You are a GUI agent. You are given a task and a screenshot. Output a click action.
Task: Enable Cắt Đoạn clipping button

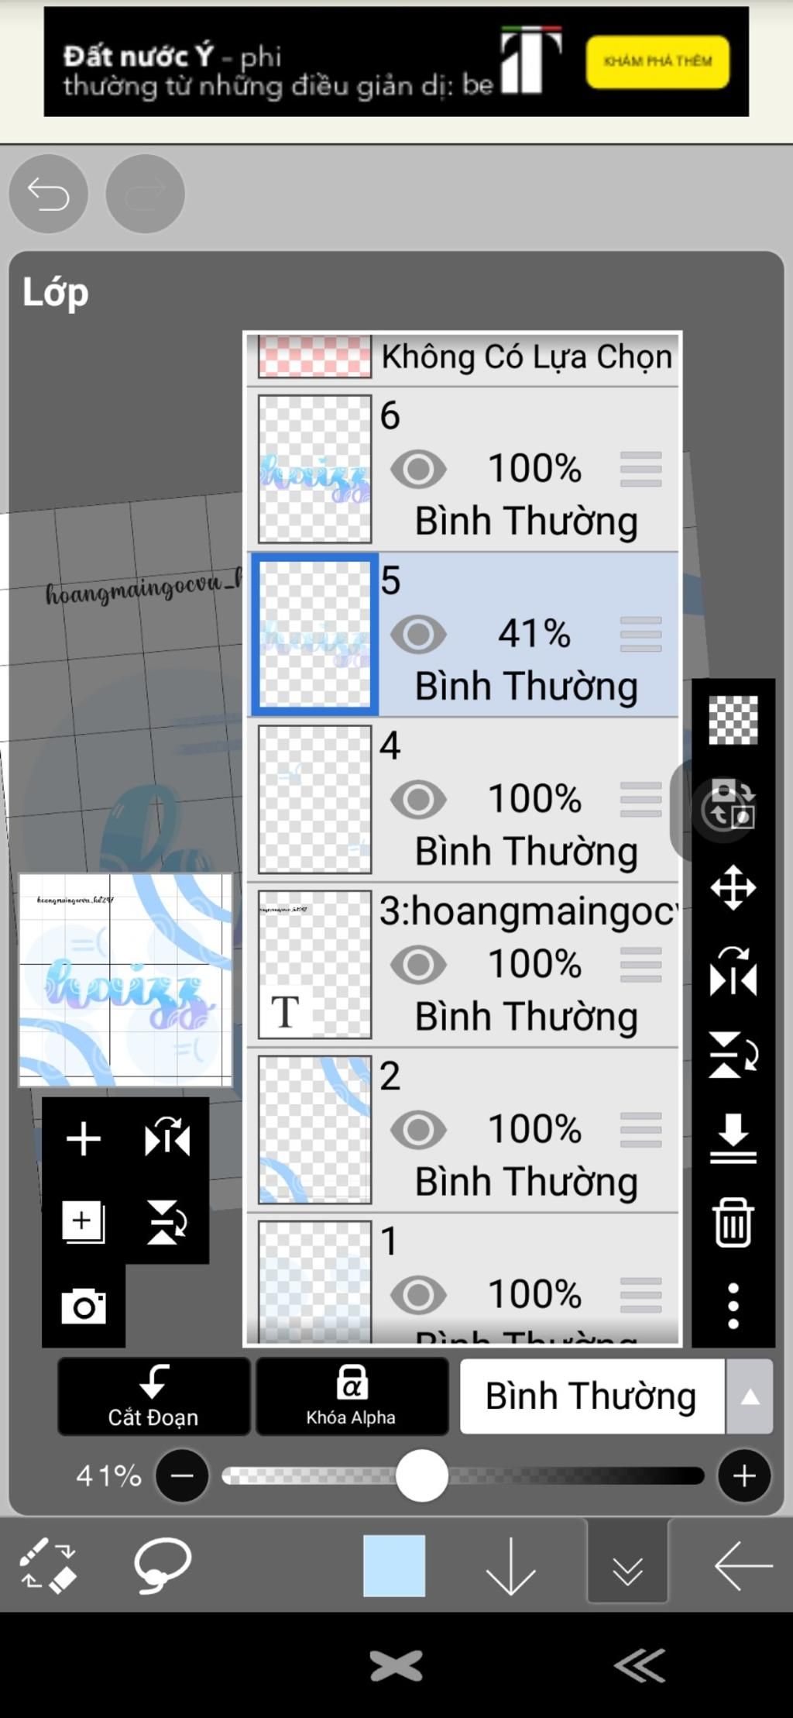153,1396
